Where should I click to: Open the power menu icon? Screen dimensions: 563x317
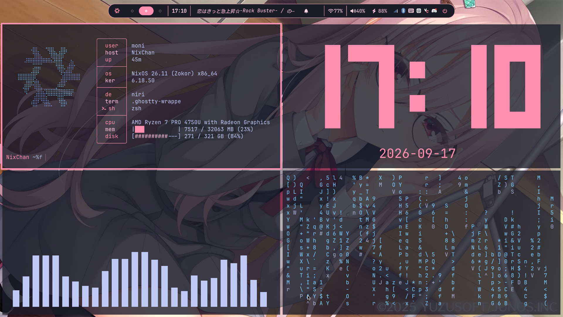click(x=445, y=11)
